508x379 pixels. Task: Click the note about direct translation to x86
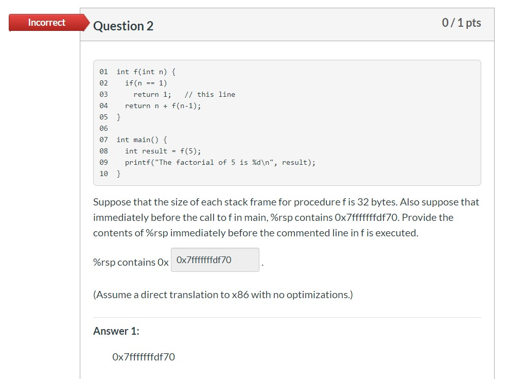pos(222,295)
